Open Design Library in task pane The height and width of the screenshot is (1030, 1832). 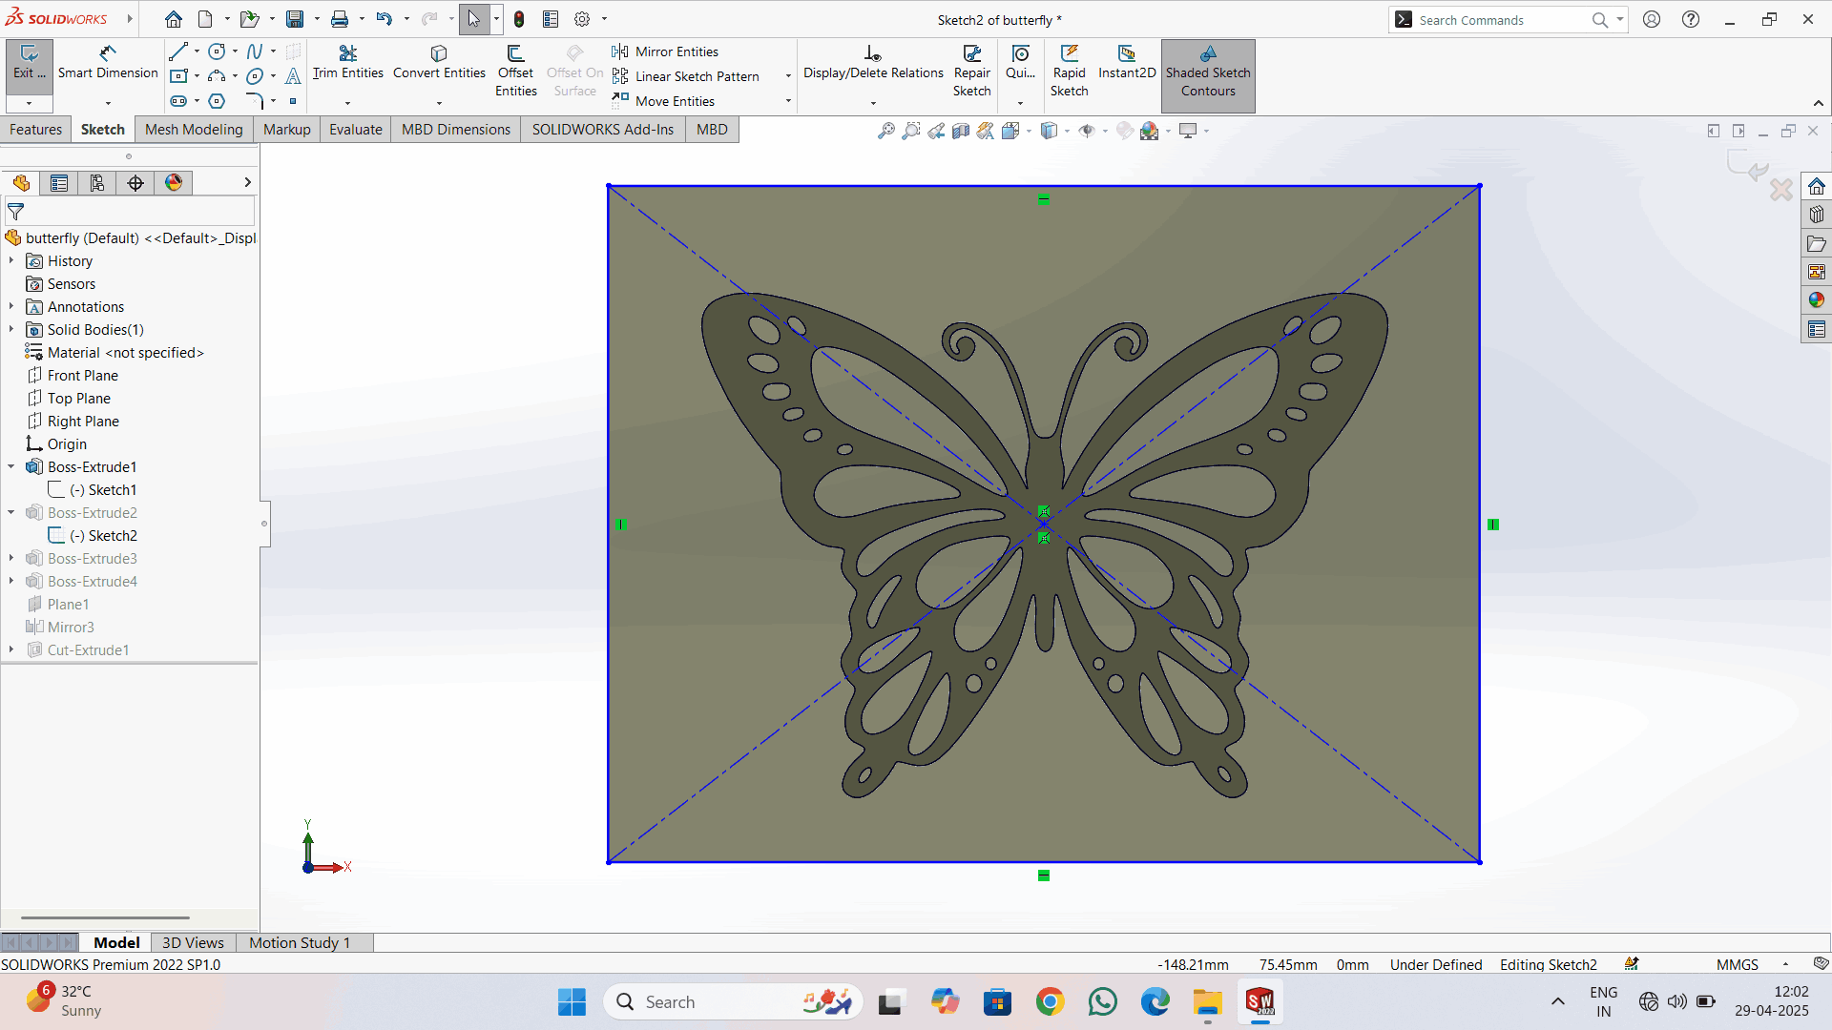click(x=1816, y=215)
